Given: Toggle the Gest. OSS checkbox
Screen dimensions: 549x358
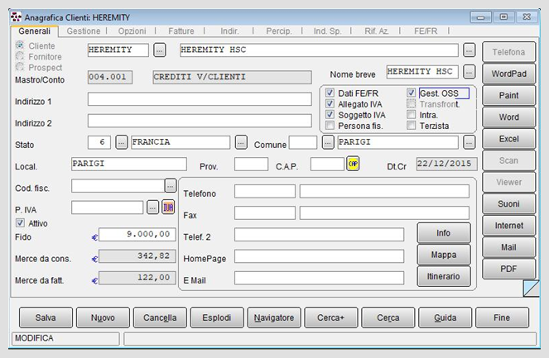Looking at the screenshot, I should (x=411, y=93).
